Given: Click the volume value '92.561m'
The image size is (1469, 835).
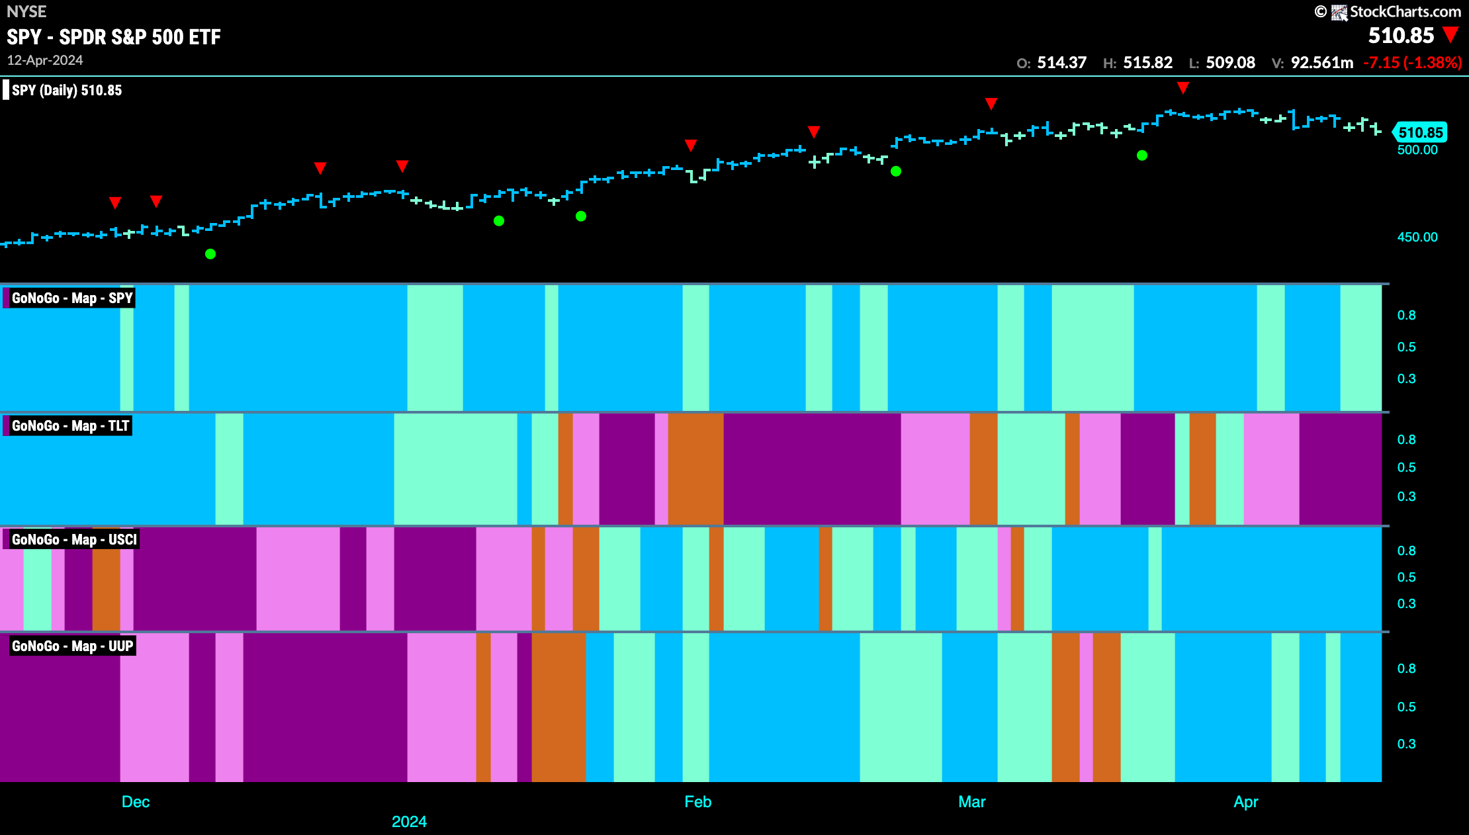Looking at the screenshot, I should [x=1322, y=63].
